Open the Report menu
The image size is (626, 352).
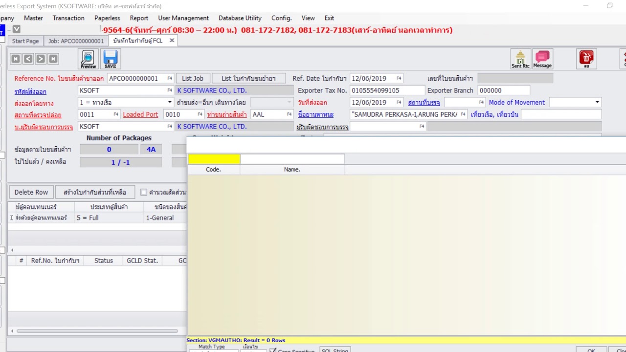point(139,18)
